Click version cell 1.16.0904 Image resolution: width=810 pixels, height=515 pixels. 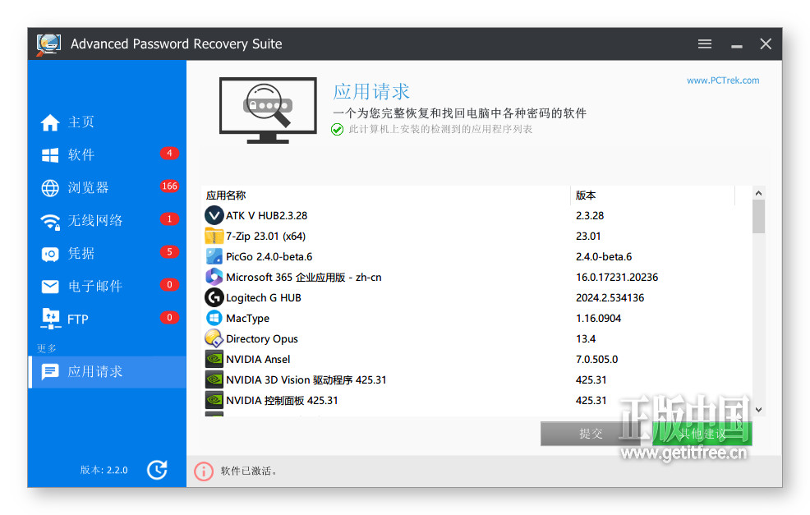point(598,319)
